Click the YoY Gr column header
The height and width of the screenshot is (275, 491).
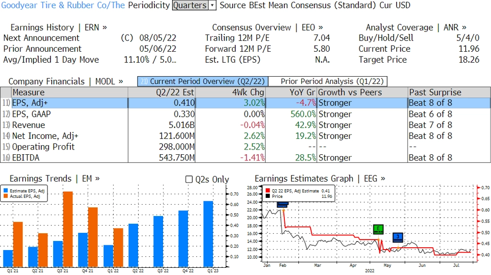(x=291, y=92)
